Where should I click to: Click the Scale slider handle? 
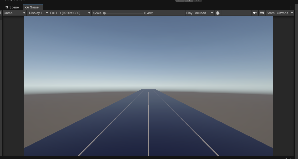pos(104,13)
